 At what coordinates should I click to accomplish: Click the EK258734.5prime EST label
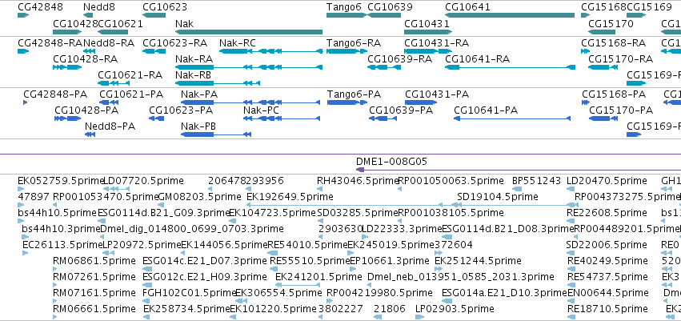tap(186, 309)
